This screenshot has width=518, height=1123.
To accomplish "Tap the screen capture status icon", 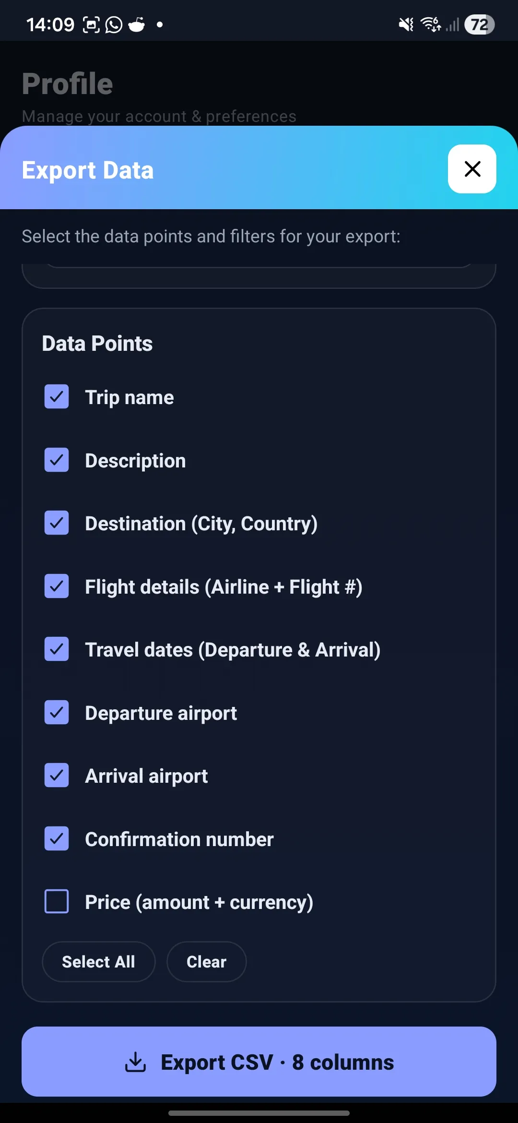I will [x=91, y=24].
